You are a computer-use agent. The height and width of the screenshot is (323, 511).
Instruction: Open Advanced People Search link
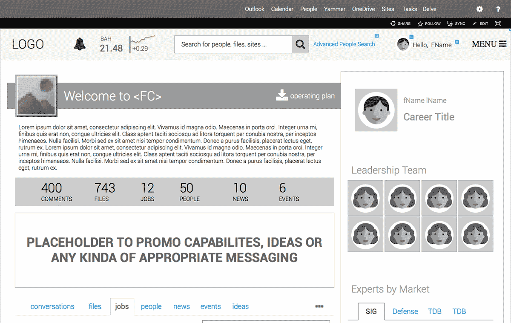click(344, 44)
